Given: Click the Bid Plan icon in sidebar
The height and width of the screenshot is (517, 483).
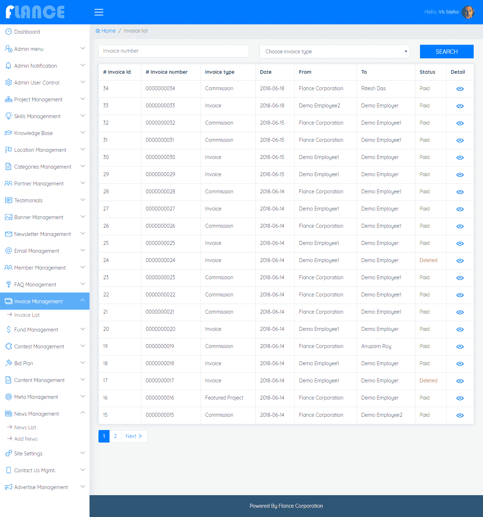Looking at the screenshot, I should 8,363.
